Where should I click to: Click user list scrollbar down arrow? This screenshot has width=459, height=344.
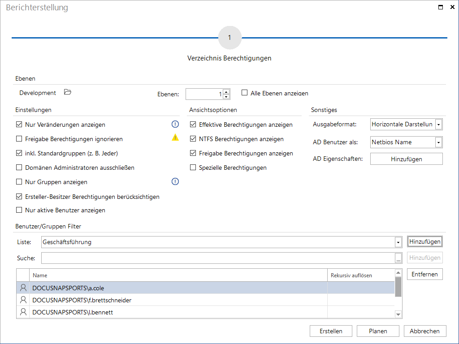click(x=398, y=314)
